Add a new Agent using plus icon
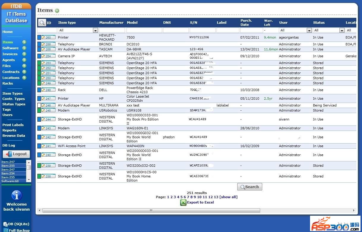Screen dimensions: 362x232 [x=24, y=60]
